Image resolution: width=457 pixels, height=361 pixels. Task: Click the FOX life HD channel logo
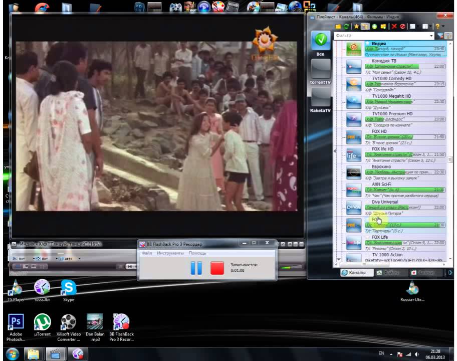pyautogui.click(x=354, y=155)
